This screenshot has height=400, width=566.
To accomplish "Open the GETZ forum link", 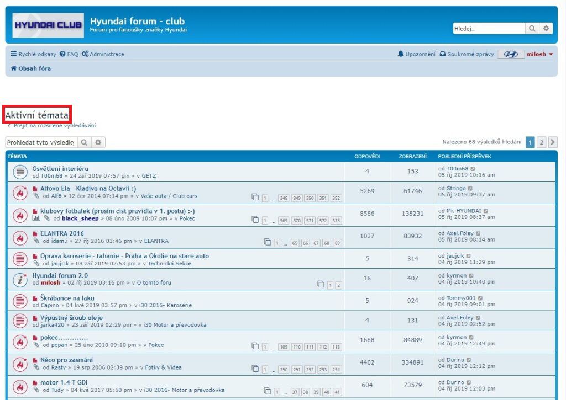I will (x=149, y=176).
